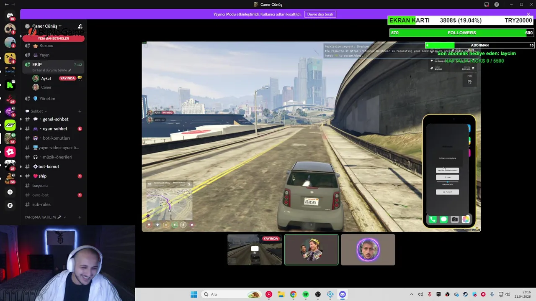Click the invite people icon beside server name
This screenshot has height=301, width=536.
pyautogui.click(x=80, y=26)
